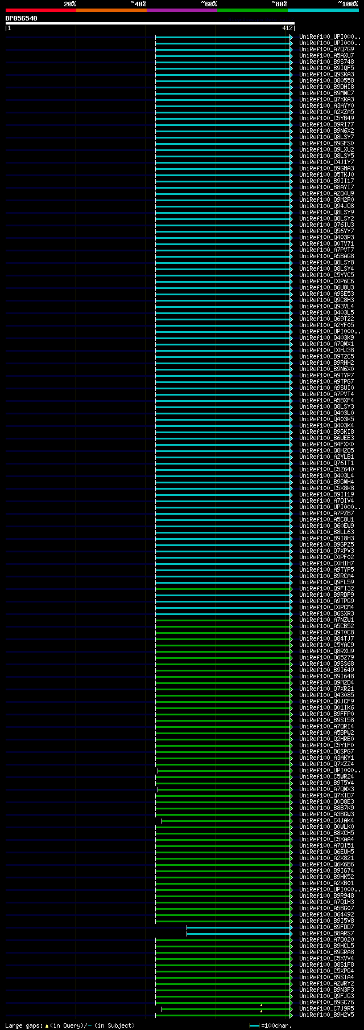Viewport: 364px width, 1030px height.
Task: Select entry UniRef100_C5YYC5
Action: pyautogui.click(x=326, y=275)
